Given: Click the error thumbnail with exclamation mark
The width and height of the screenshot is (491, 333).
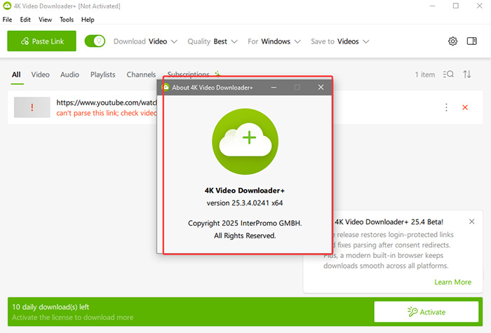Looking at the screenshot, I should click(x=32, y=107).
